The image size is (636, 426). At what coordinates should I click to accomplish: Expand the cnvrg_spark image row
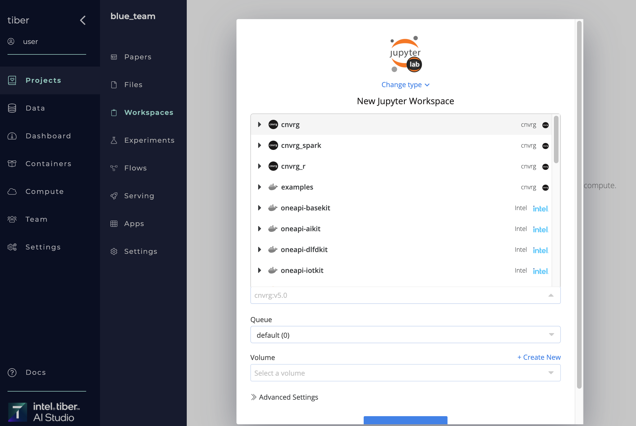coord(260,145)
